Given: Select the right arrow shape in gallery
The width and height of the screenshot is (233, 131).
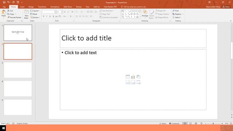Looking at the screenshot, I should coord(131,14).
